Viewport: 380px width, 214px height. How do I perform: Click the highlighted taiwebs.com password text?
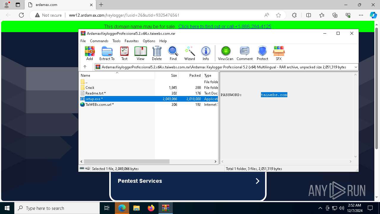(x=274, y=95)
